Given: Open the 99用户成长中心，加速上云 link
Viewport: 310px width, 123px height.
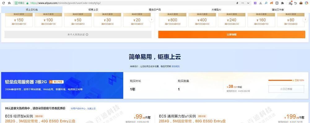Looking at the screenshot, I should 83,109.
